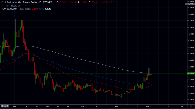Collapse the chart legend using top-left icon
Screen dimensions: 195x109
tap(2, 2)
